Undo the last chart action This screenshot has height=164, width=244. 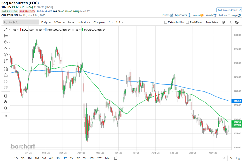[x=6, y=81]
